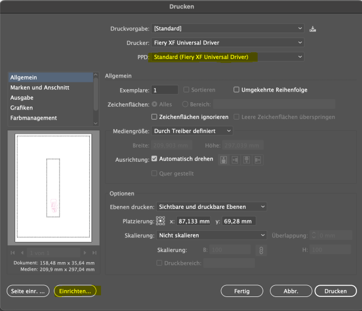Open the PPD dropdown

click(228, 57)
